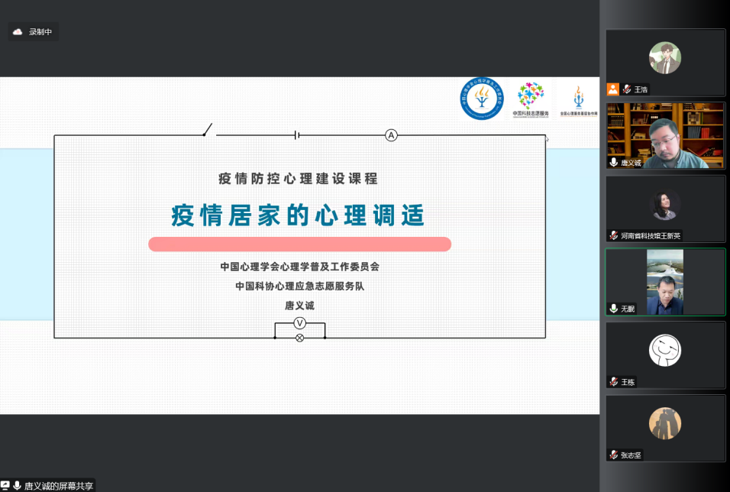This screenshot has height=492, width=730.
Task: Click the line 中国科协心理应急志愿服务队
Action: pyautogui.click(x=300, y=286)
